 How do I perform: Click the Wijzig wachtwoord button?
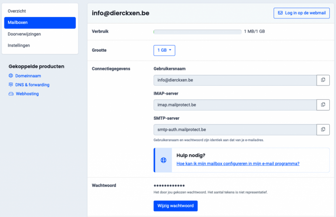[x=176, y=206]
